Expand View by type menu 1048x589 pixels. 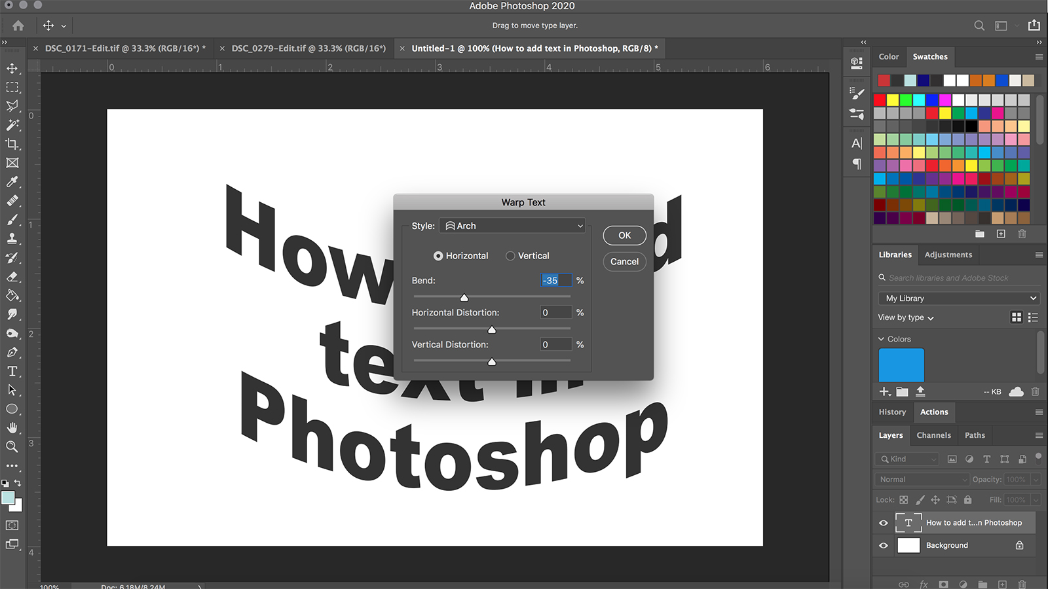point(906,317)
